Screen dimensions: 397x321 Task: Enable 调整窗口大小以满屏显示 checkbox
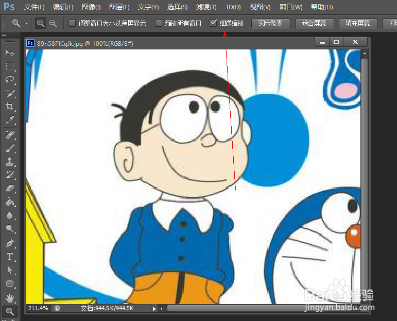pyautogui.click(x=72, y=23)
